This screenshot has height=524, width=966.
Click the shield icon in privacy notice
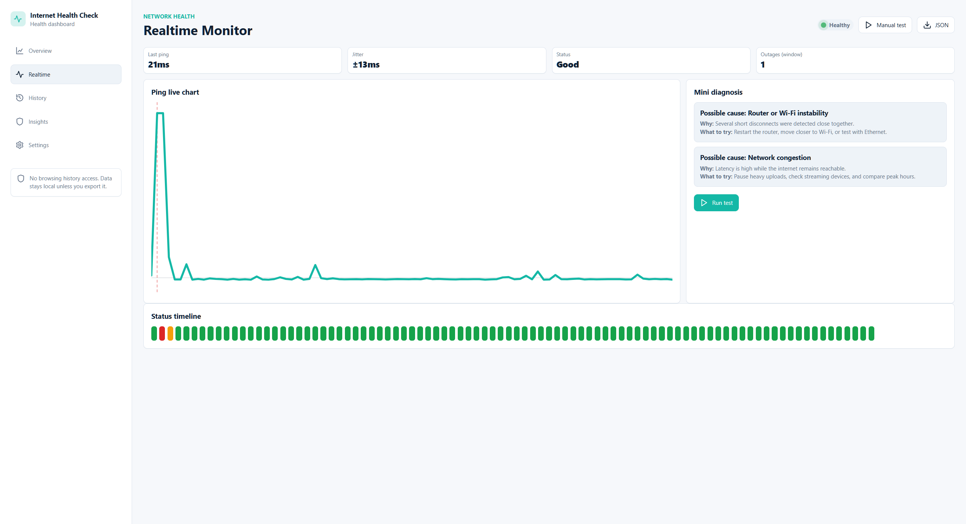(21, 178)
